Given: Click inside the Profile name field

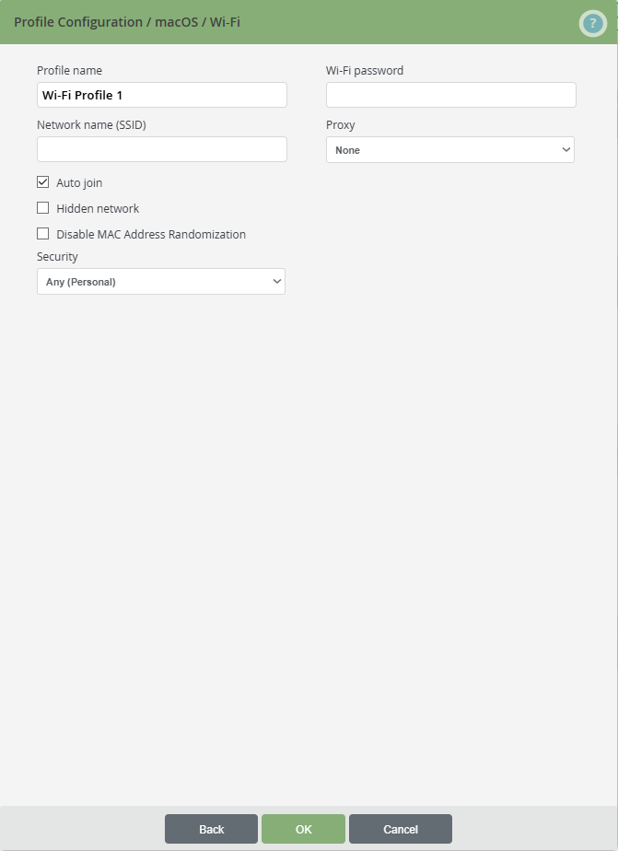Looking at the screenshot, I should pyautogui.click(x=161, y=94).
